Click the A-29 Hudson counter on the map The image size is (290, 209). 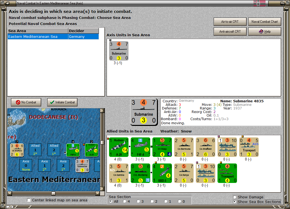91,150
